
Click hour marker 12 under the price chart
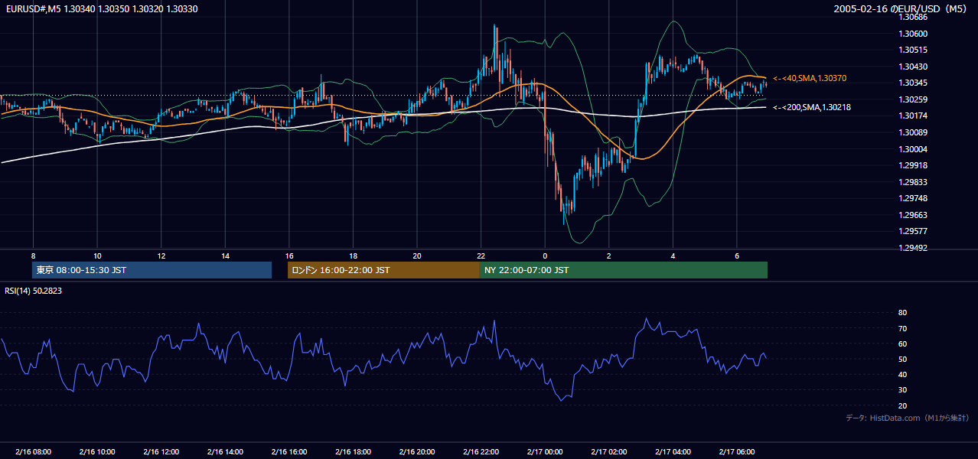coord(161,256)
